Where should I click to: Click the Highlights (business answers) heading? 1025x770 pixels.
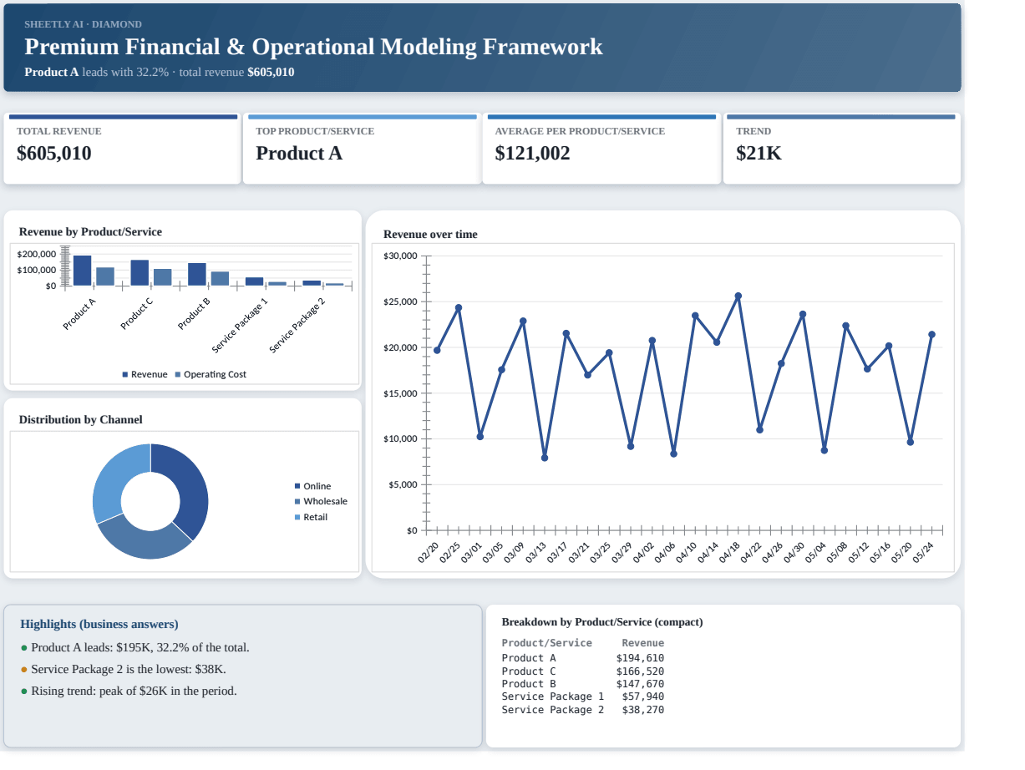pyautogui.click(x=99, y=624)
